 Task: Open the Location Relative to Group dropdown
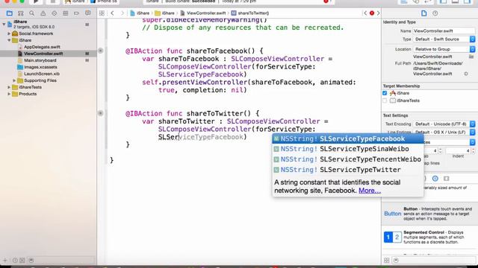[x=444, y=49]
